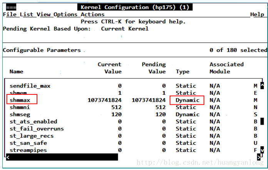Open the Actions menu
This screenshot has width=268, height=170.
[92, 15]
